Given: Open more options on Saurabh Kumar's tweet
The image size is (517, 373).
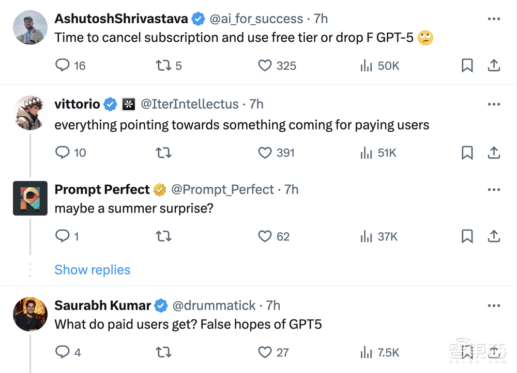Looking at the screenshot, I should coord(494,305).
